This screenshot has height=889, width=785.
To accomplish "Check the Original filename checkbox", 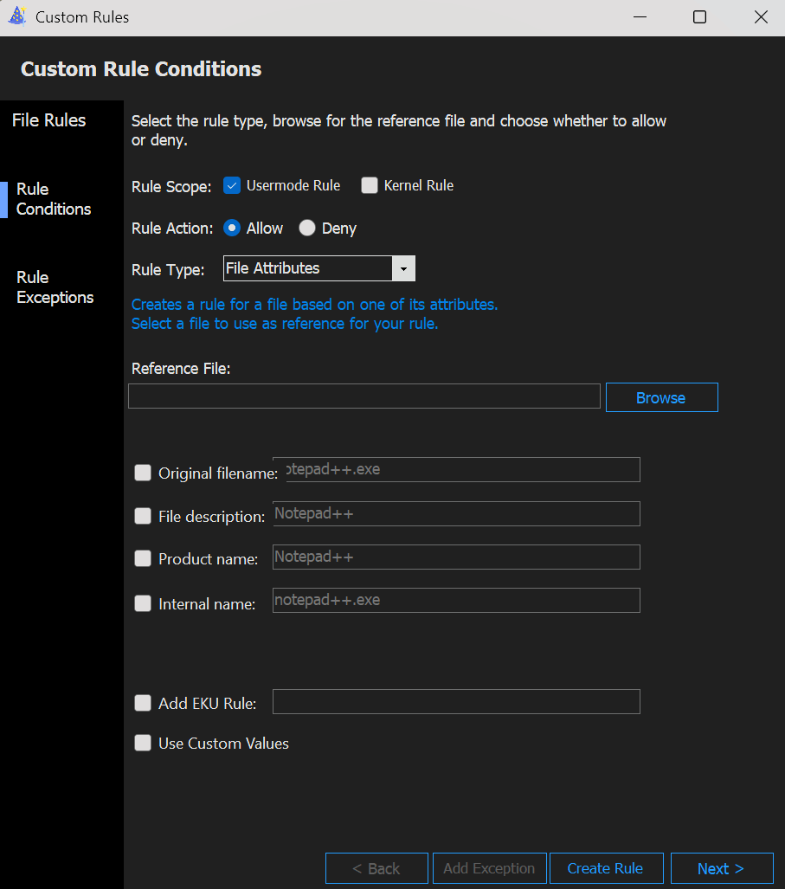I will click(143, 473).
